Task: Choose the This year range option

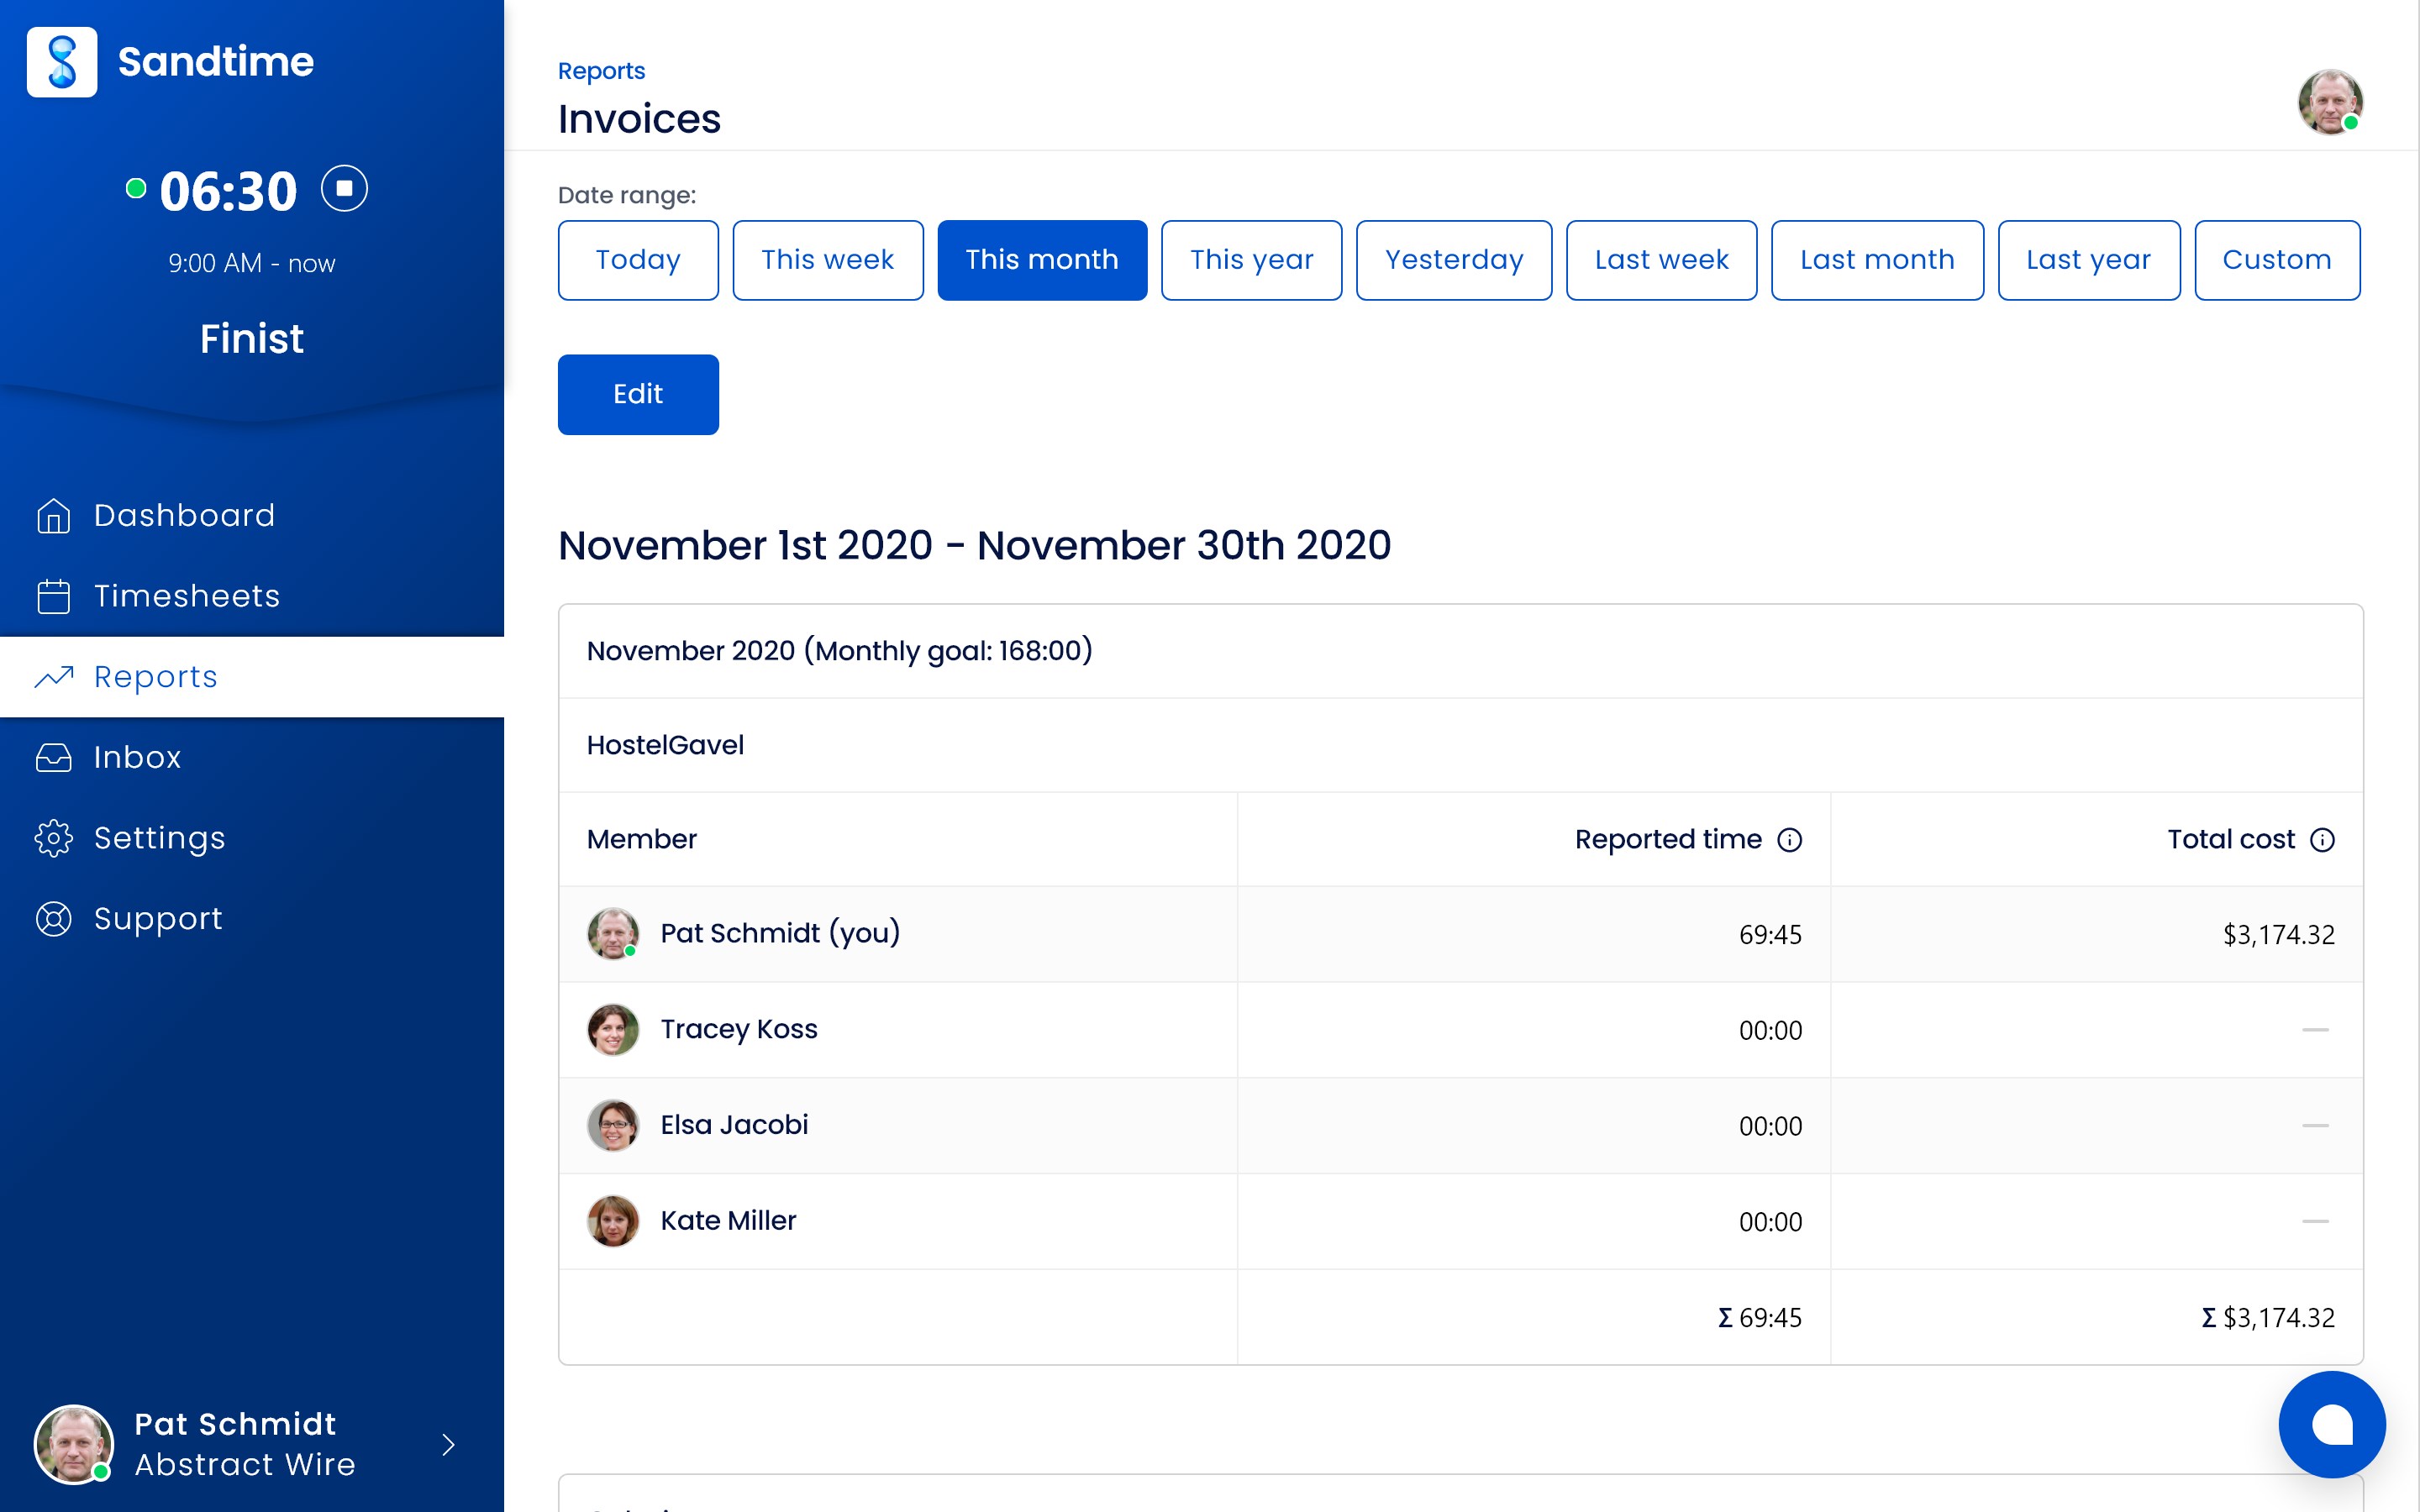Action: (1251, 260)
